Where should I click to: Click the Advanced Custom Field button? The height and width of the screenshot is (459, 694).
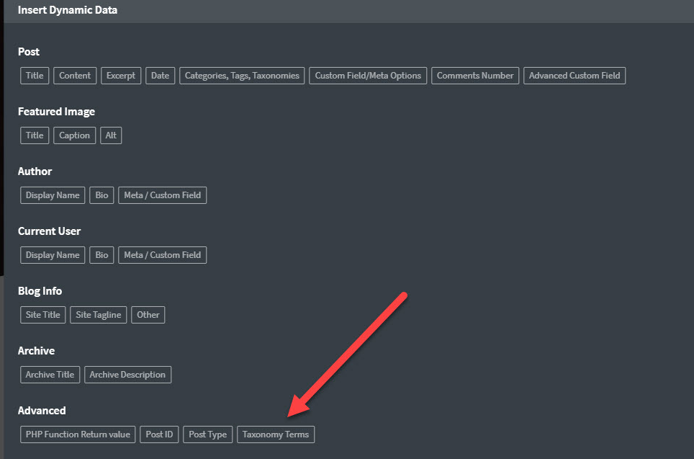[x=574, y=76]
